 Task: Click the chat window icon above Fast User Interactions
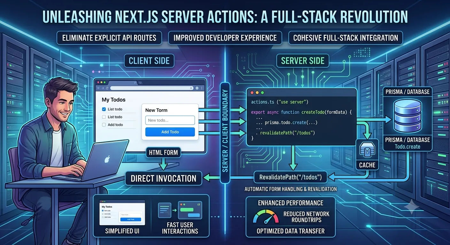190,210
